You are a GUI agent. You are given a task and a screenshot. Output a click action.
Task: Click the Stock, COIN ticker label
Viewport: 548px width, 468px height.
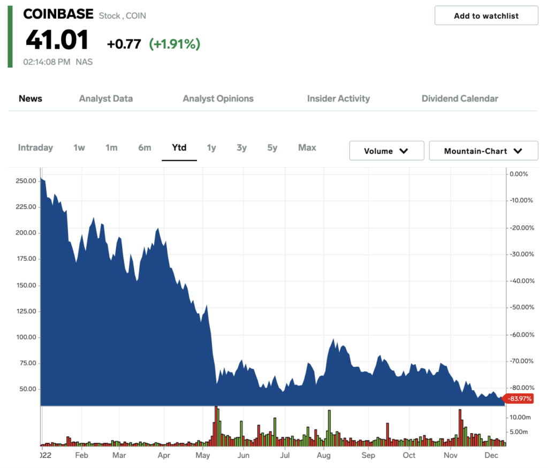pos(123,16)
